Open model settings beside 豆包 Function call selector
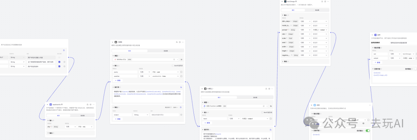 [271, 106]
